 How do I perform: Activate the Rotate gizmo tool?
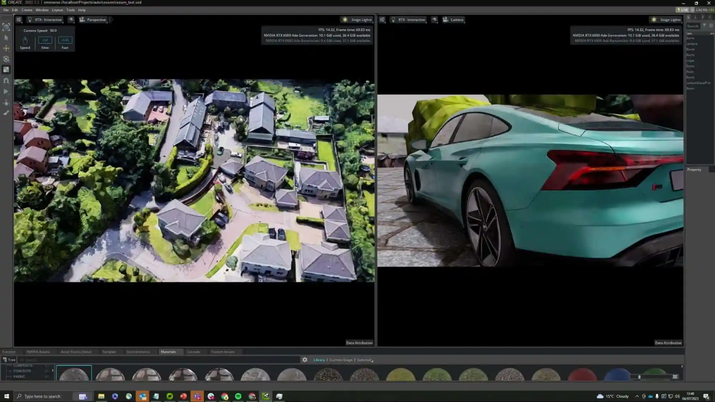[x=6, y=59]
